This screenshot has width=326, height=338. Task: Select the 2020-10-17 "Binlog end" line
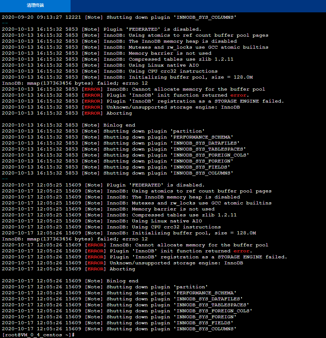pyautogui.click(x=70, y=281)
